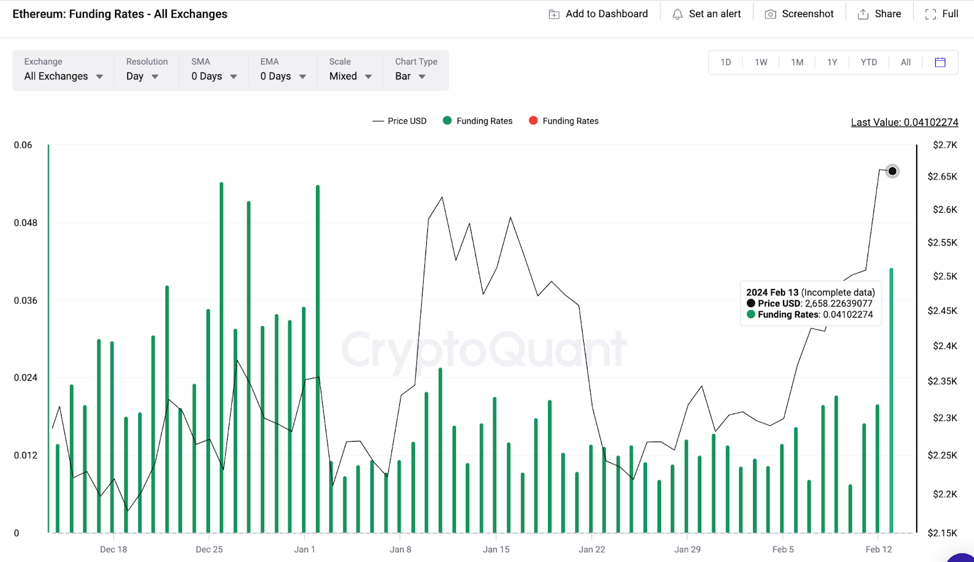Click the $2.65K price axis label

tap(942, 176)
